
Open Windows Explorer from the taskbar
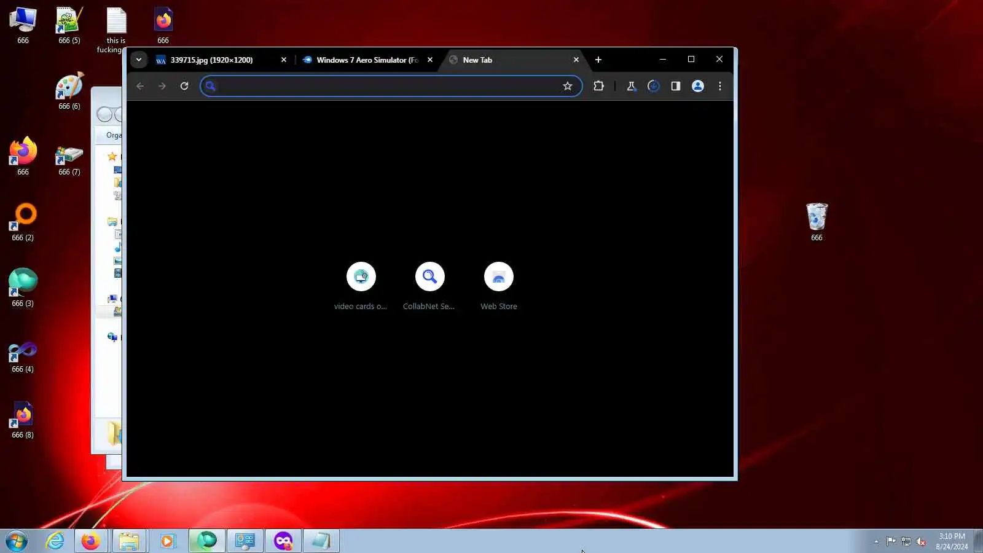pyautogui.click(x=129, y=541)
